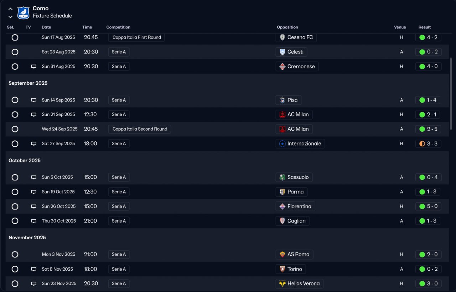Collapse the October 2025 section header

tap(25, 161)
